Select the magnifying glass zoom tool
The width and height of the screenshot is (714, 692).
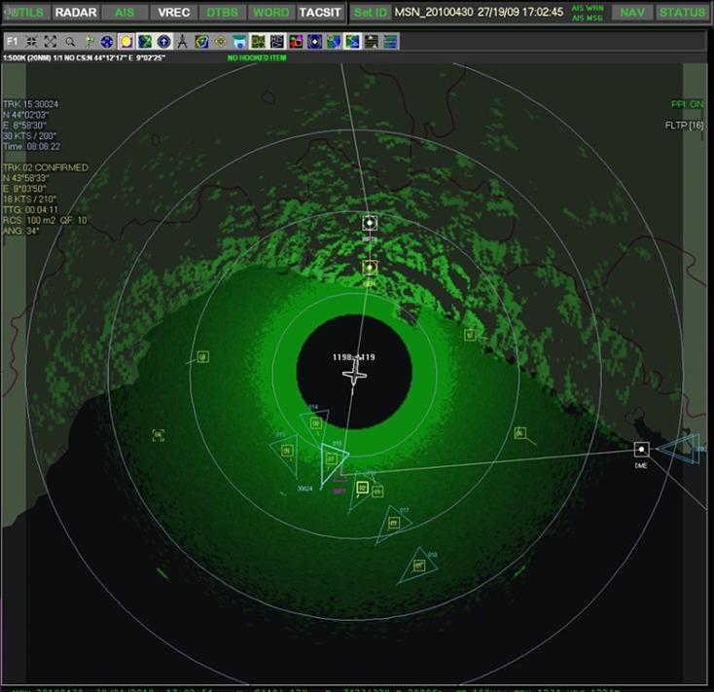(70, 42)
